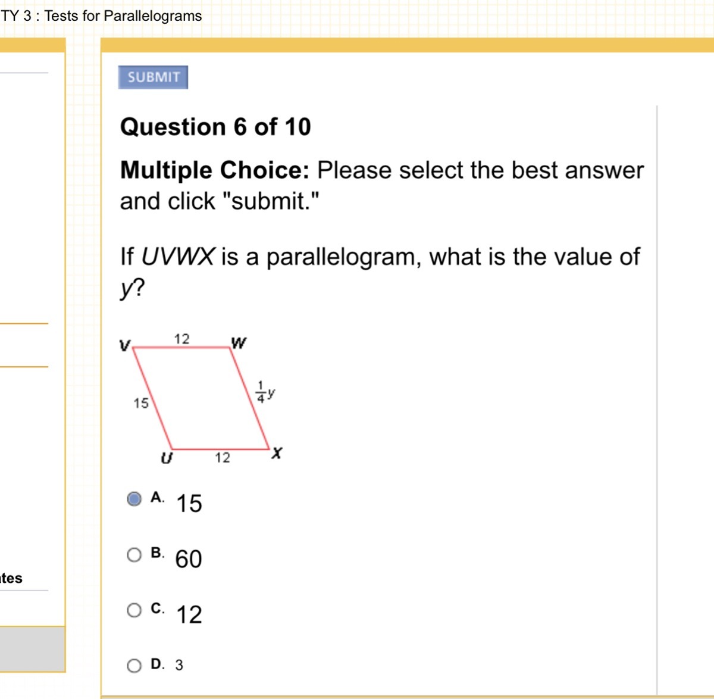Image resolution: width=714 pixels, height=699 pixels.
Task: Select radio option C. 12
Action: click(134, 610)
